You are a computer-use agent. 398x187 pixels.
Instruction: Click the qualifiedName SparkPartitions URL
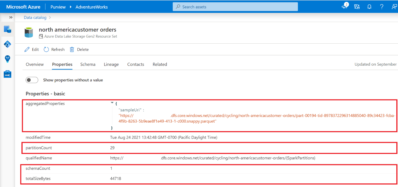click(x=213, y=158)
